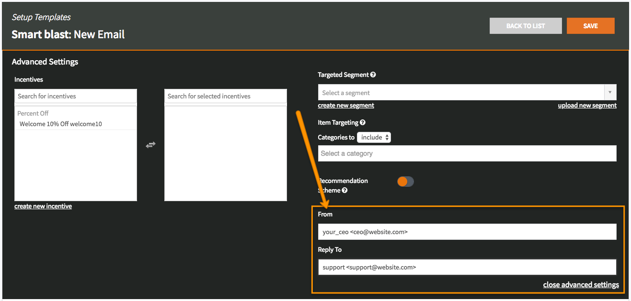
Task: Focus Search for selected incentives field
Action: pos(226,96)
